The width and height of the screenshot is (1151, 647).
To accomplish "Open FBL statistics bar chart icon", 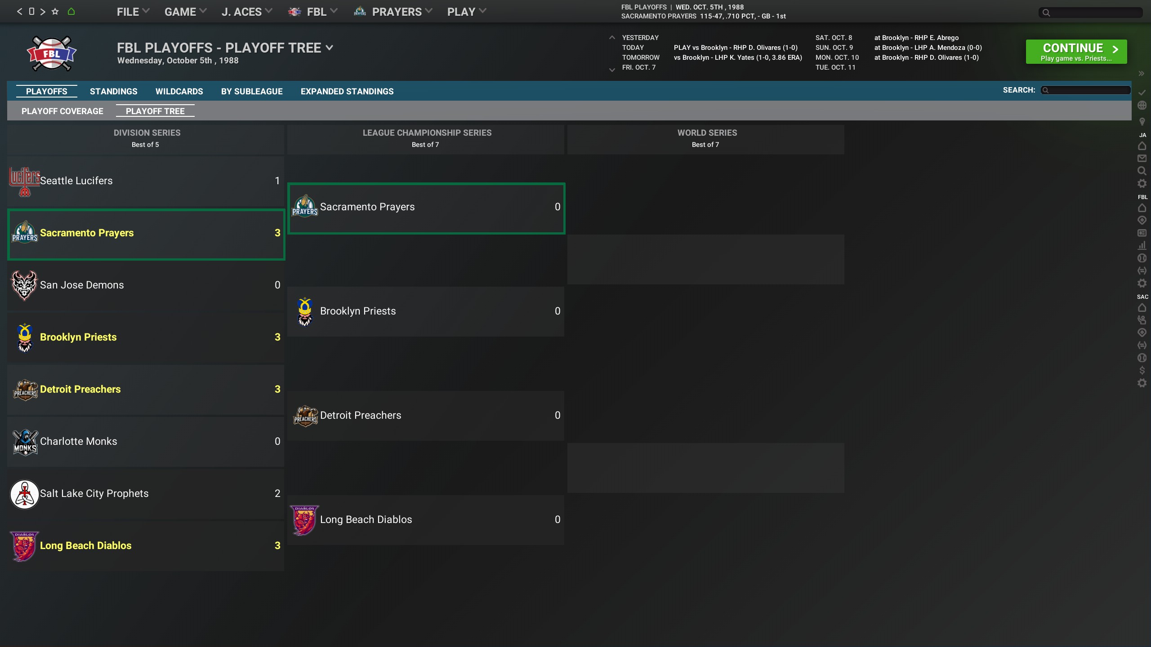I will pyautogui.click(x=1142, y=245).
